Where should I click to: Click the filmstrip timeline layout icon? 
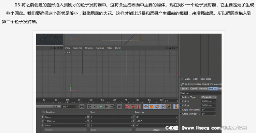pos(176,107)
